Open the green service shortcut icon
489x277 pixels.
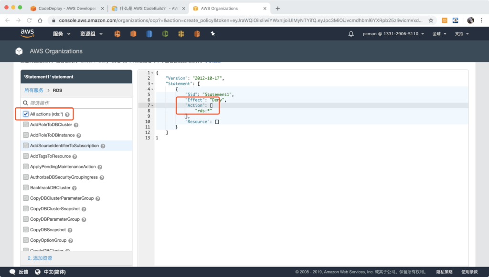(x=165, y=34)
